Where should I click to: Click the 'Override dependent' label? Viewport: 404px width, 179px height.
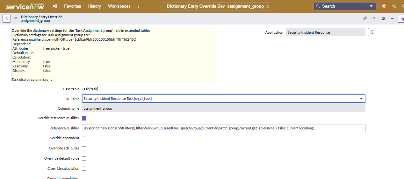tap(63, 138)
